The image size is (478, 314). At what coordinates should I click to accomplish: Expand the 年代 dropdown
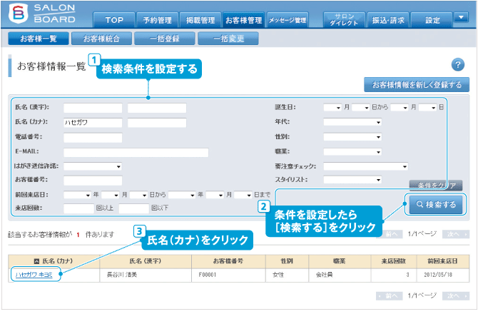pos(352,122)
